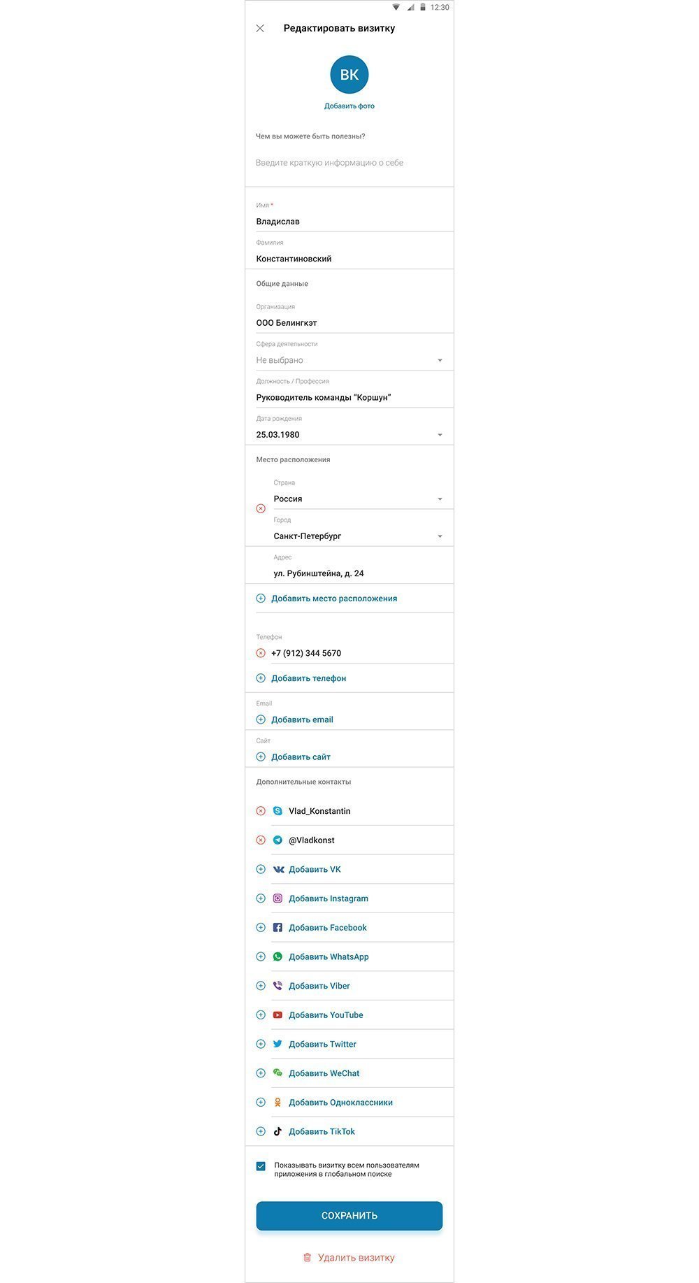This screenshot has height=1283, width=699.
Task: Click the WhatsApp icon in the contacts list
Action: pyautogui.click(x=278, y=956)
